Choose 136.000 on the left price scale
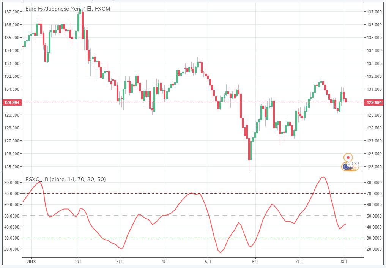Screen dimensions: 386x268 coord(12,25)
